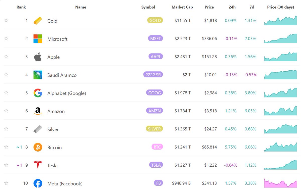The image size is (301, 191).
Task: Click the GOLD symbol badge
Action: 155,20
